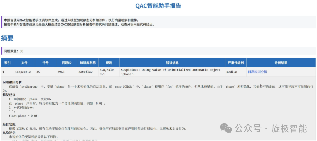Click the 问题根因分析 bold section heading
317x141 pixels.
pos(12,82)
